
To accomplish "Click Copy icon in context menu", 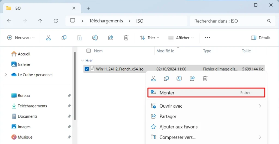I will click(166, 78).
